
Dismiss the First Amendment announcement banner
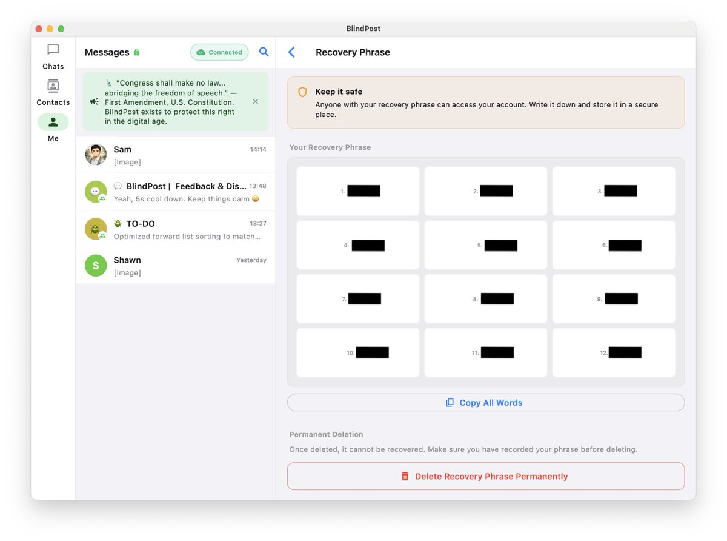click(256, 102)
